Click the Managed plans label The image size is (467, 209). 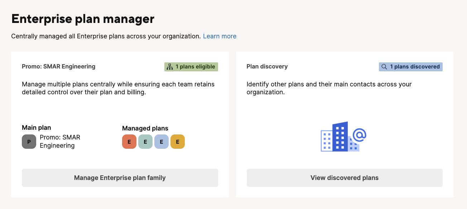click(x=145, y=128)
